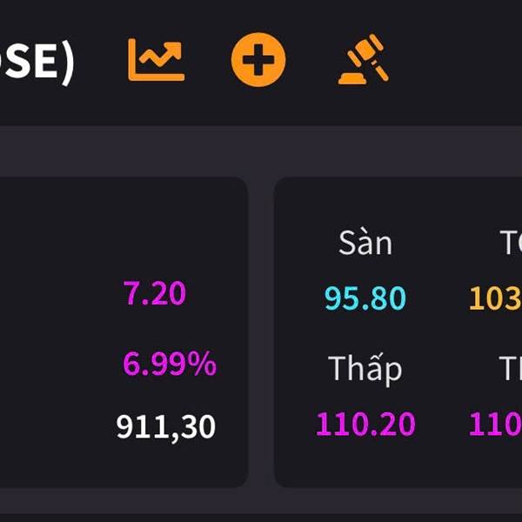Select the 7.20 price change value
522x522 pixels.
tap(155, 294)
